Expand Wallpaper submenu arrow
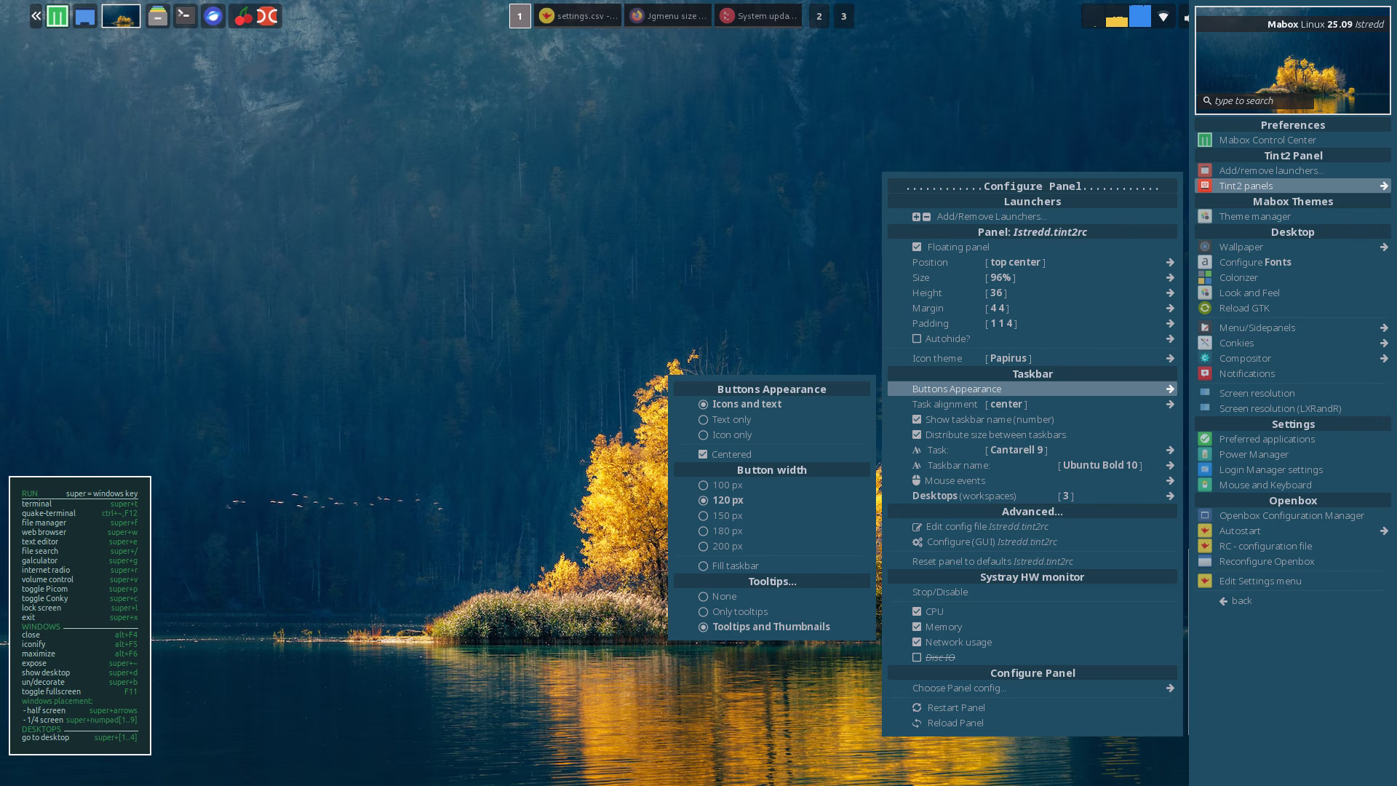 1383,247
